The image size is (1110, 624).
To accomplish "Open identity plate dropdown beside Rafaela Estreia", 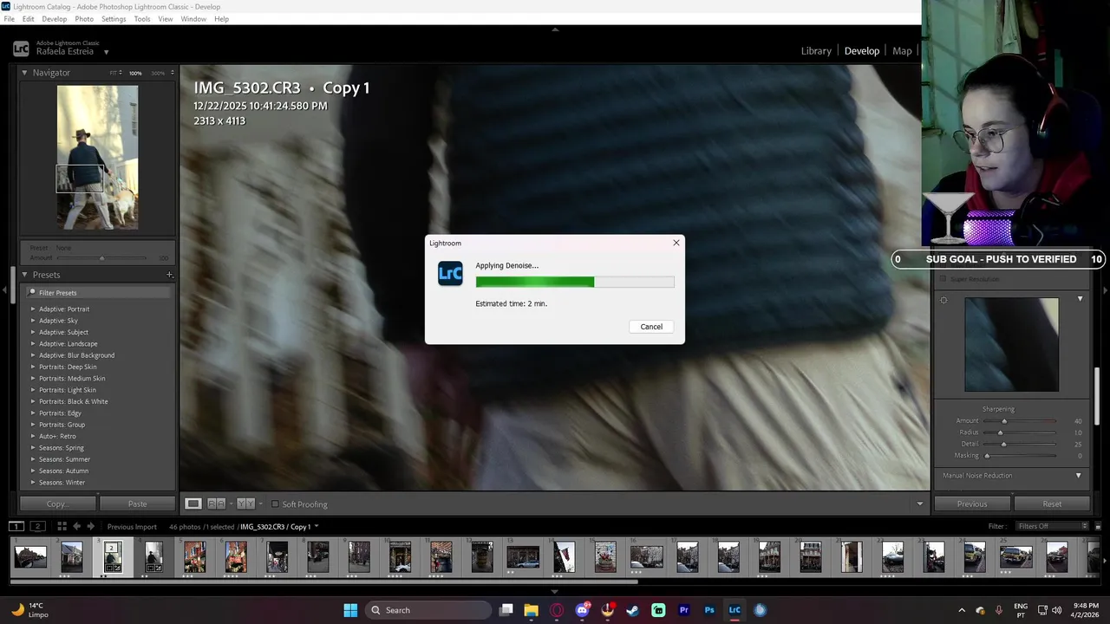I will click(107, 52).
